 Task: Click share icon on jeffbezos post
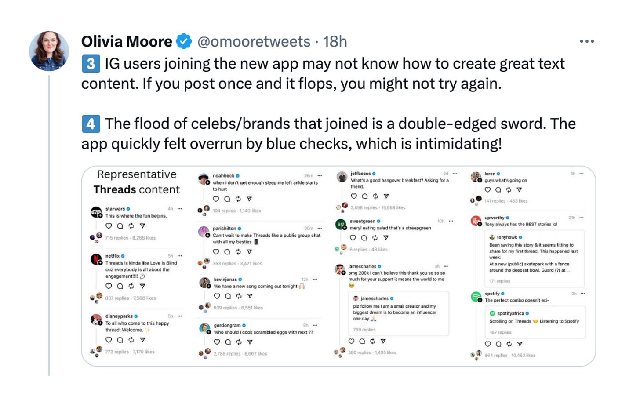[x=386, y=196]
